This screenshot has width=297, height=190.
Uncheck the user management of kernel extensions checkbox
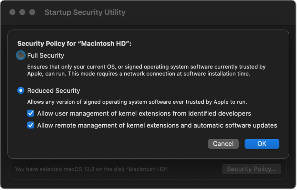pyautogui.click(x=31, y=113)
